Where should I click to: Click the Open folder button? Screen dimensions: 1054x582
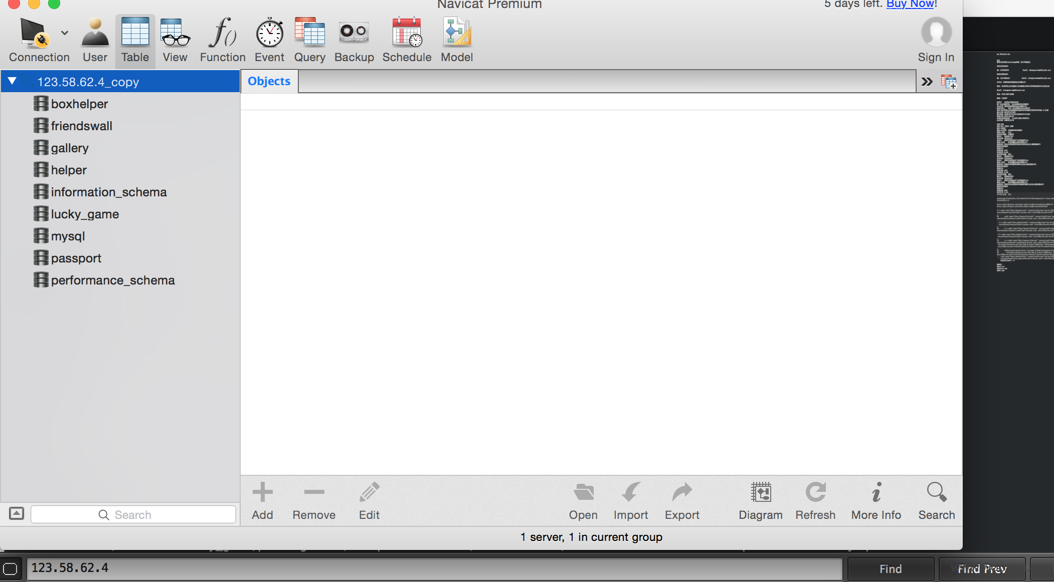pyautogui.click(x=583, y=501)
